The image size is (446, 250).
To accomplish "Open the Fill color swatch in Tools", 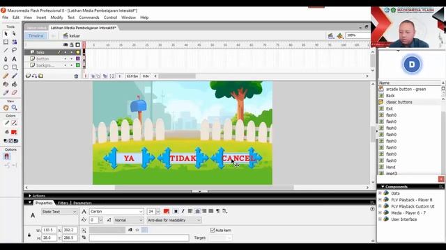I will pos(14,132).
